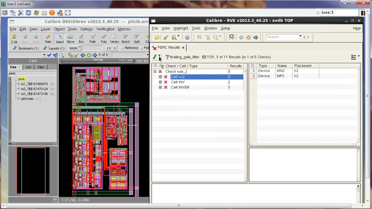Go to next result arrow in RVE

(x=255, y=37)
